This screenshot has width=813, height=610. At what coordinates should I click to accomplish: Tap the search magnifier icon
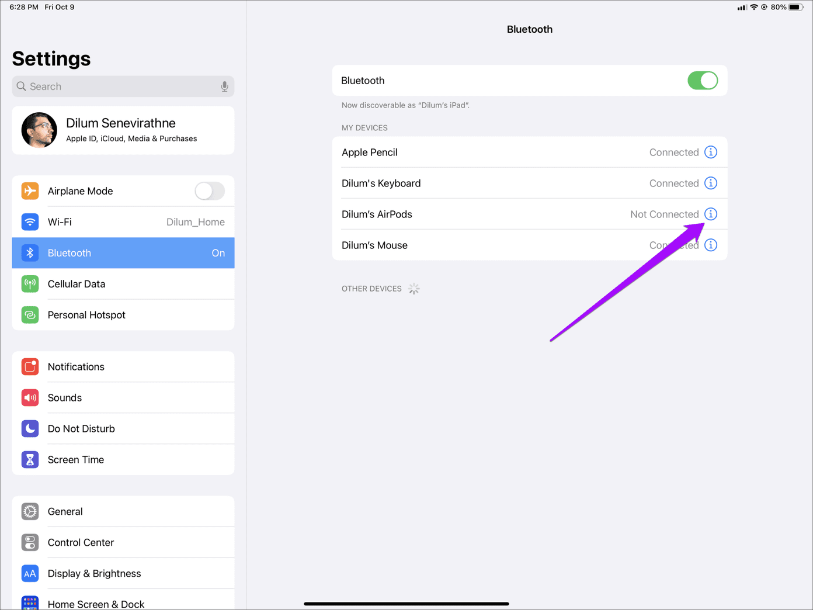click(21, 86)
